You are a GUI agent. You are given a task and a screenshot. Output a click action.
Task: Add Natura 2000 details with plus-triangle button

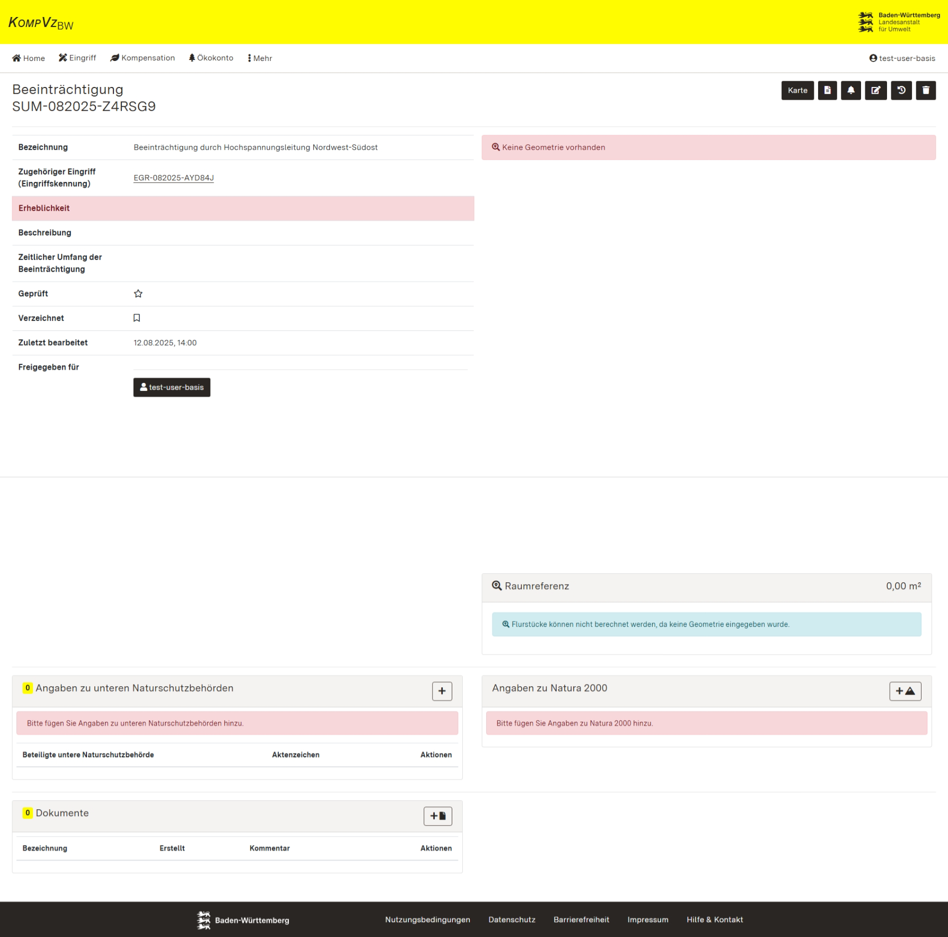pos(905,691)
